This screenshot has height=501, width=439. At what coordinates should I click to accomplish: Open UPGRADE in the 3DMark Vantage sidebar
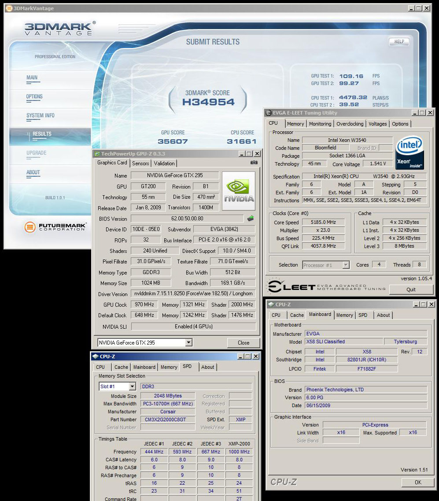37,153
